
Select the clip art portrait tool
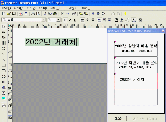coord(4,93)
